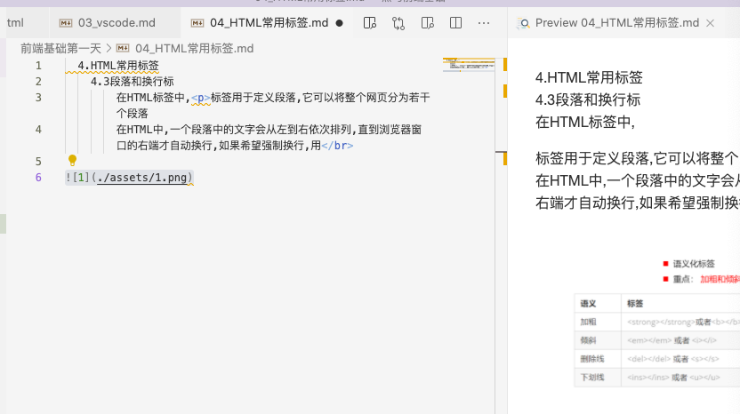Click the 4.HTML常用标签 text on line 1

click(x=118, y=66)
